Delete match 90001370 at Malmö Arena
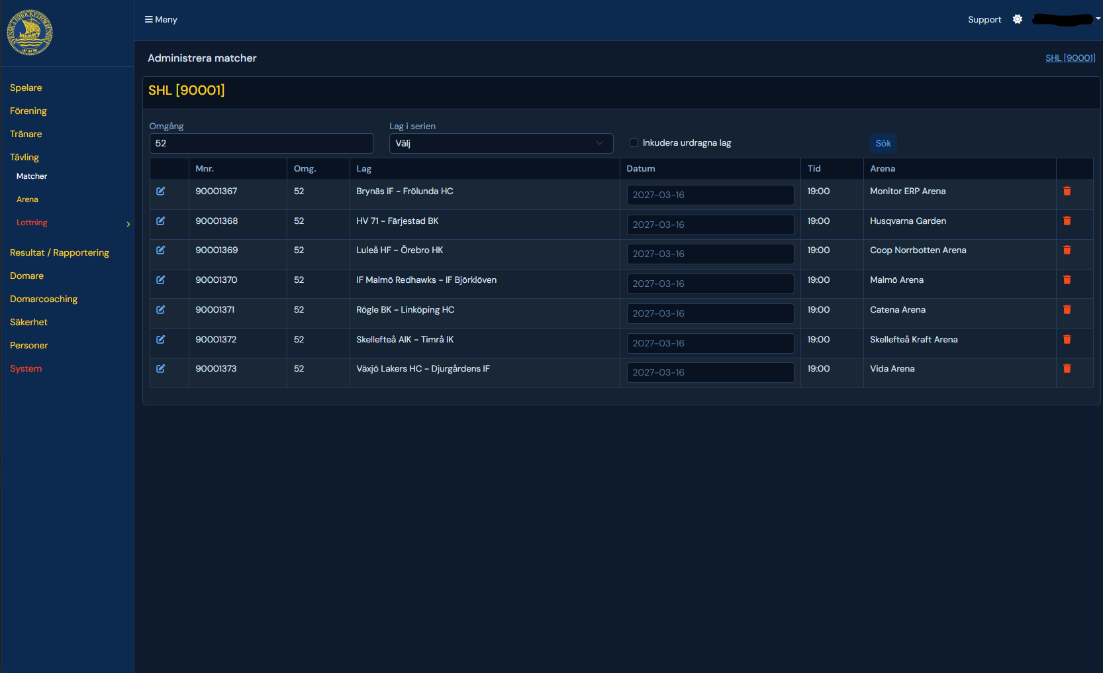 (1067, 280)
